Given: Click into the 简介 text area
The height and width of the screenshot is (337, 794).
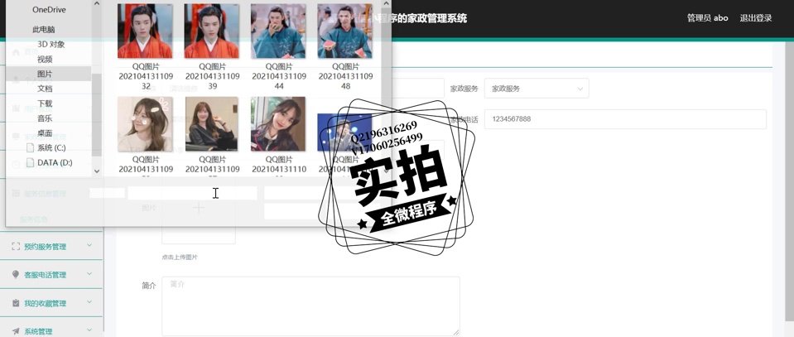Looking at the screenshot, I should [x=310, y=306].
